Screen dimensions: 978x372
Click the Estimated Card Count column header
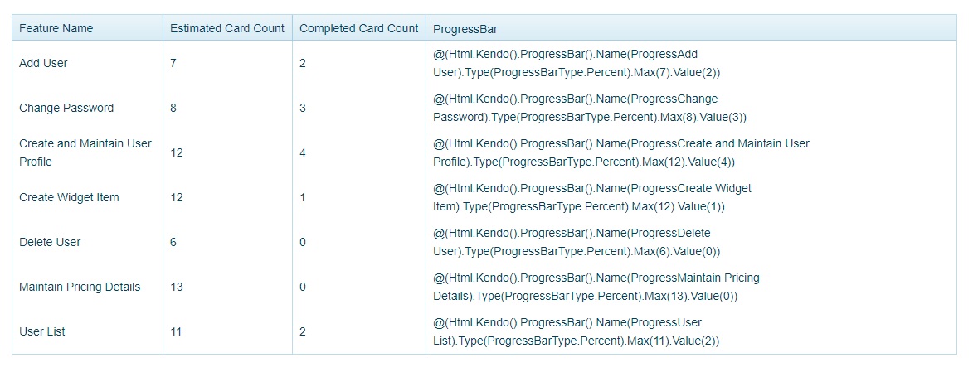point(226,28)
